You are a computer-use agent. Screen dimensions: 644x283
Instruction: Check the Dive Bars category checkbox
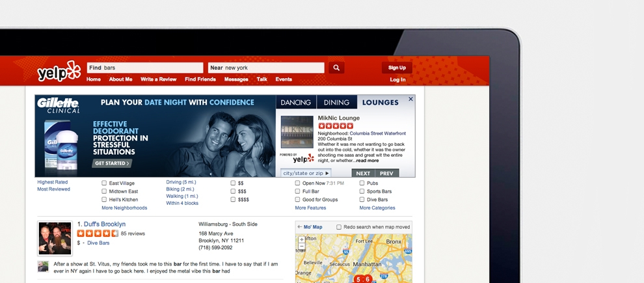(x=362, y=200)
